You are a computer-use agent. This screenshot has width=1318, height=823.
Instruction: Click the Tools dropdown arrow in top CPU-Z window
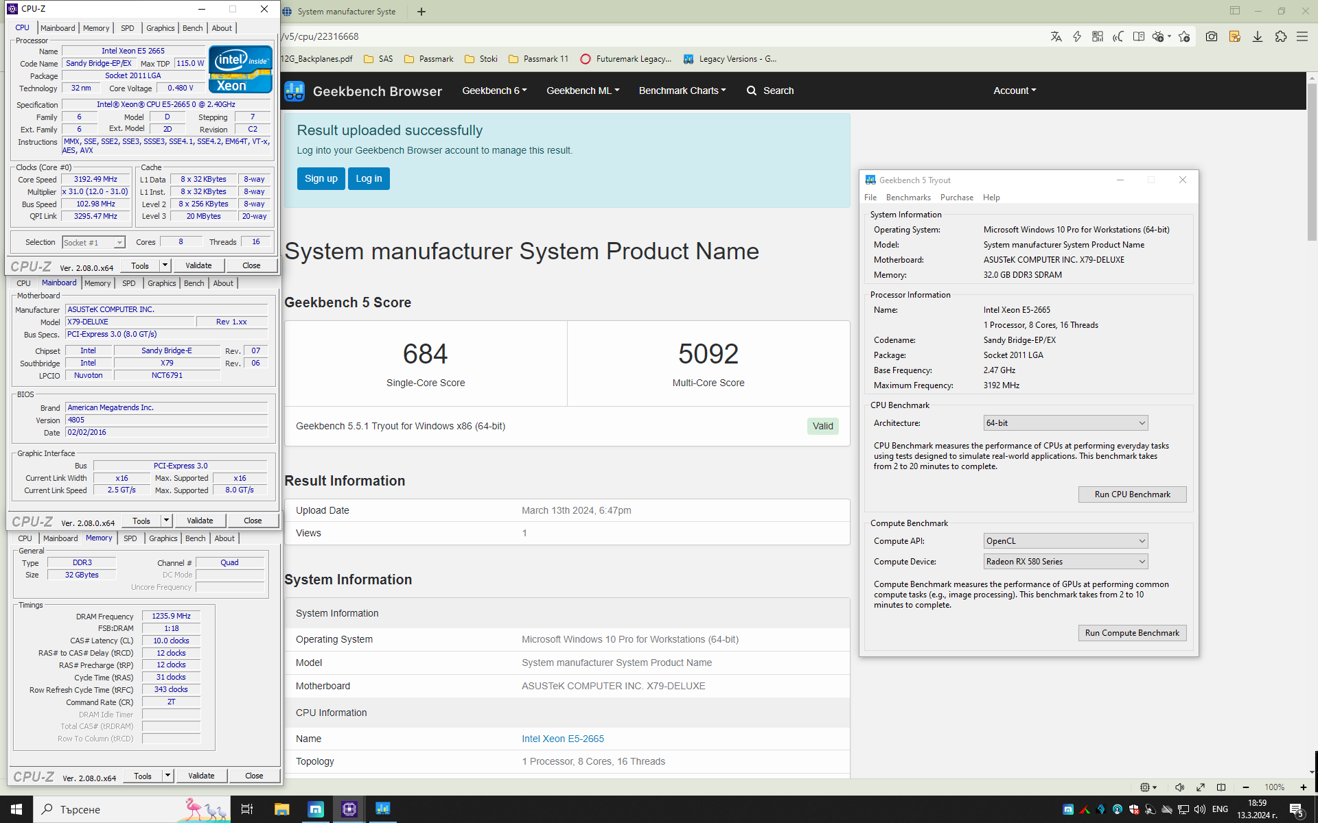165,265
